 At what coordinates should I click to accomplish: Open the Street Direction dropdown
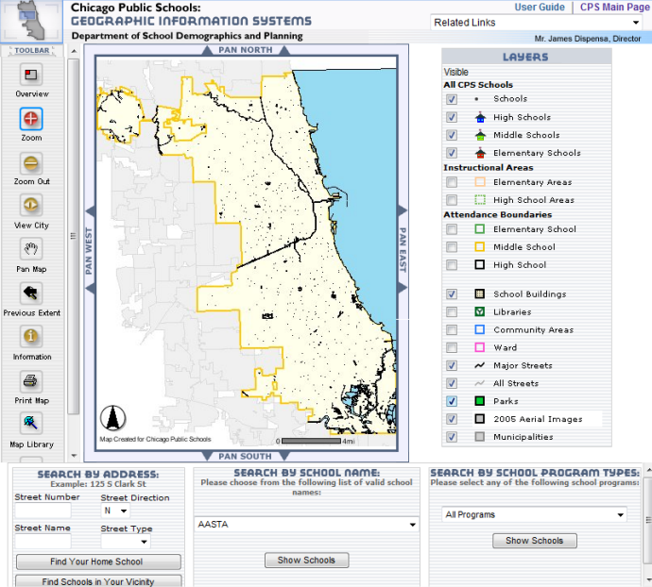[x=115, y=511]
